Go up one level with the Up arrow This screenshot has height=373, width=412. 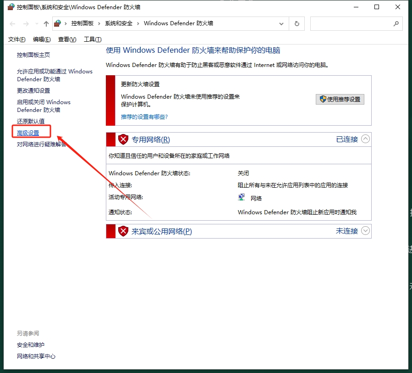click(x=46, y=24)
